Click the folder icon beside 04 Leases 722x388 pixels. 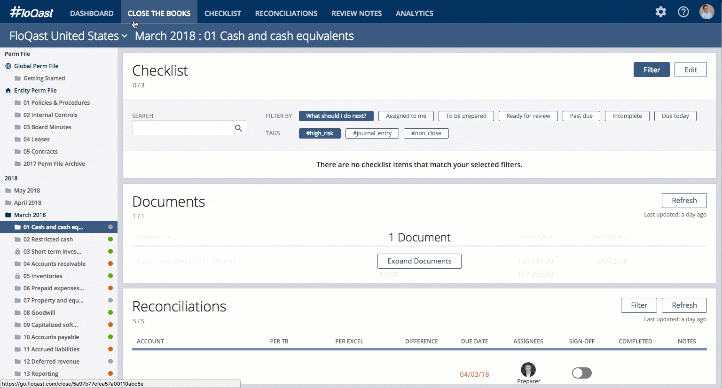[x=17, y=140]
